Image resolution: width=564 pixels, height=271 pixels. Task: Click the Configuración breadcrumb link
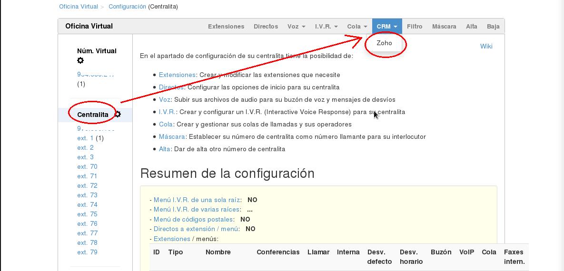[127, 7]
